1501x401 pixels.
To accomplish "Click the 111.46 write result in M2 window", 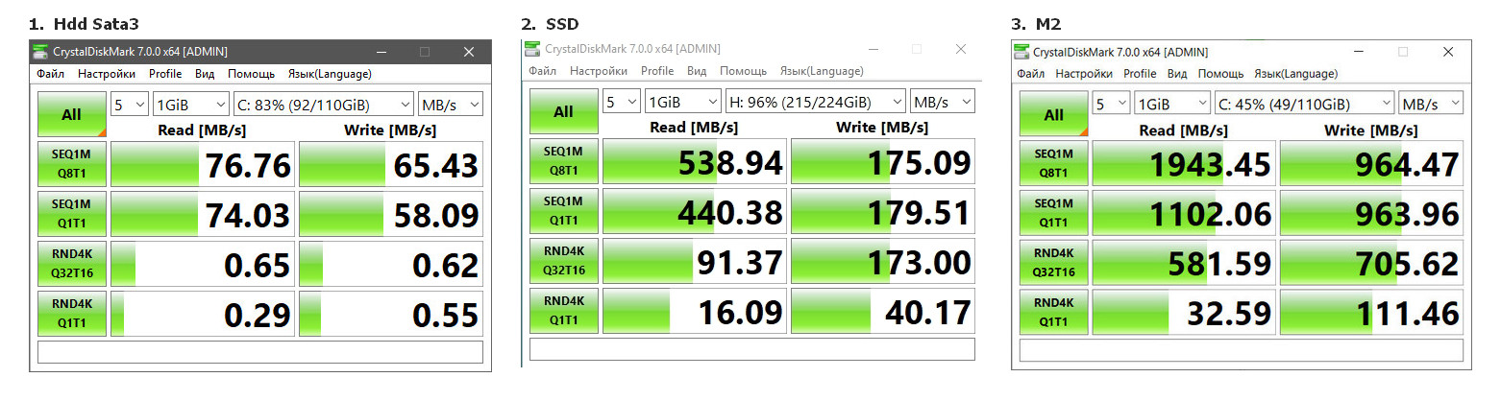I will [x=1372, y=314].
